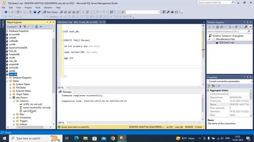Select the name varchar(50) column node
Screen dimensions: 254x142
[37, 108]
